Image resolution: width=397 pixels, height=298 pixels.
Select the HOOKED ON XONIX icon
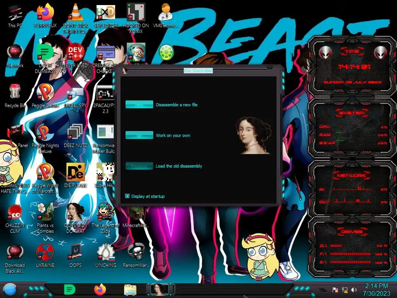136,18
